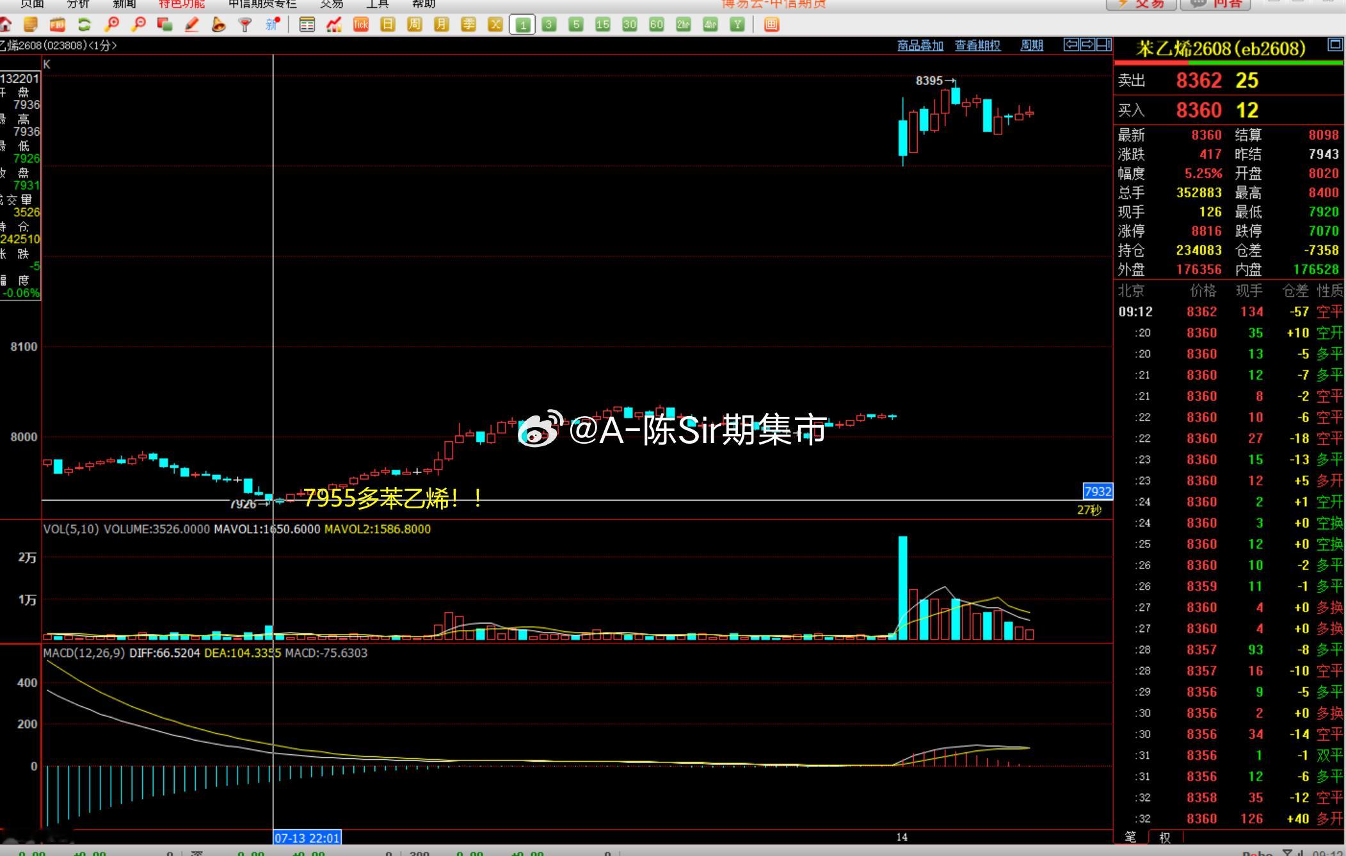Open the 分析 menu
Screen dimensions: 1346x856
[x=78, y=4]
